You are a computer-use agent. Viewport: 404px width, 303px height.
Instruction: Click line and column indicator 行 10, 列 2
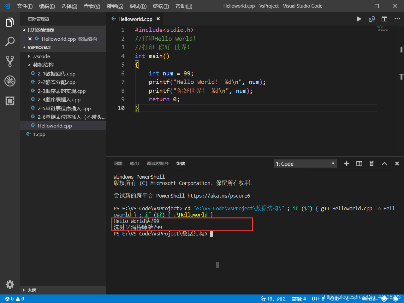coord(273,299)
